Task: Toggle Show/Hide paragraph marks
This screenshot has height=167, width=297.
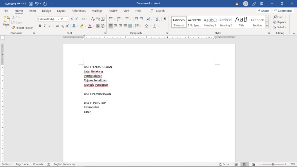Action: coord(165,19)
